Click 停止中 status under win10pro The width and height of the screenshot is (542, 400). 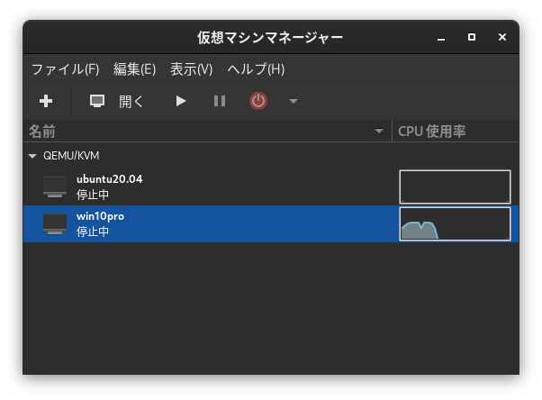[93, 232]
